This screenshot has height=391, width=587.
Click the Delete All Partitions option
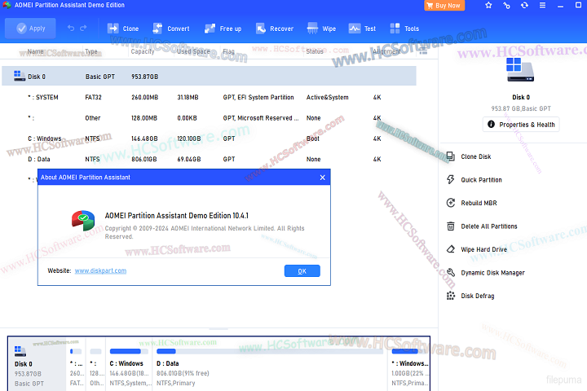click(x=482, y=226)
